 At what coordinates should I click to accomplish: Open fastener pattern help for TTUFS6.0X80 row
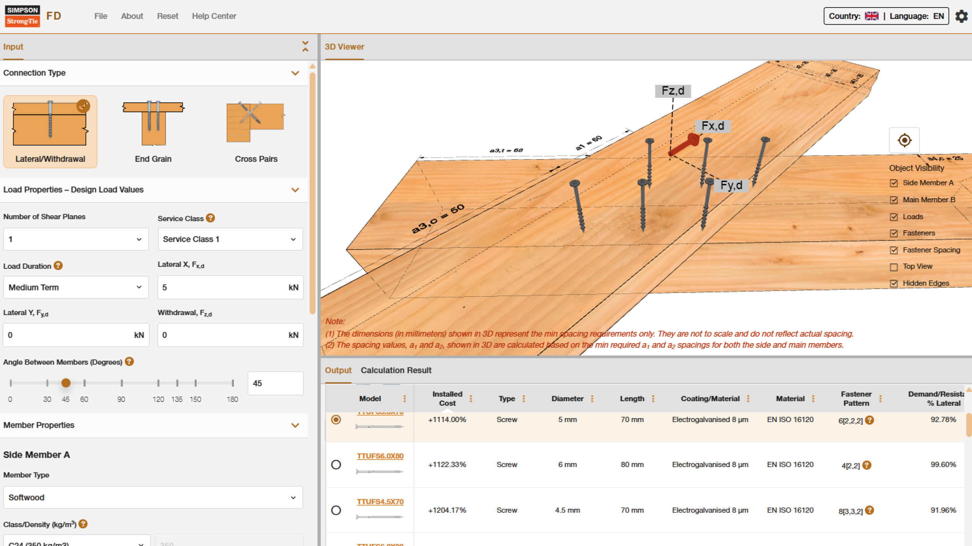pos(868,465)
